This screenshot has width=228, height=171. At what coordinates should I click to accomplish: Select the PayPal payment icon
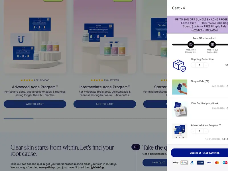tap(192, 162)
